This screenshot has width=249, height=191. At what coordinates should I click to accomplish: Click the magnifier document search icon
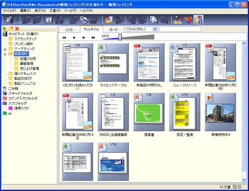point(154,20)
